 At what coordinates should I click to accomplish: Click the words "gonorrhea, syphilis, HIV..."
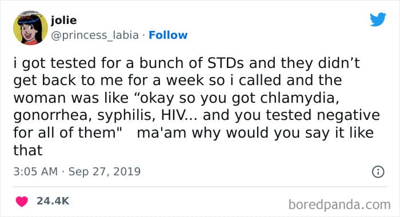tap(105, 115)
